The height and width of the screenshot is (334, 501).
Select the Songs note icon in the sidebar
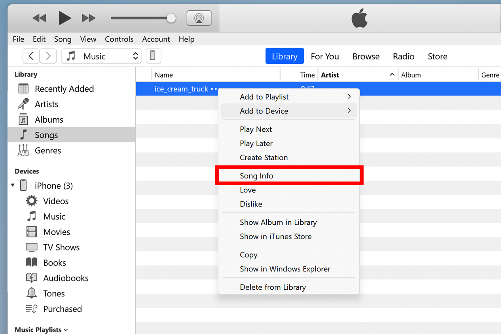coord(23,135)
